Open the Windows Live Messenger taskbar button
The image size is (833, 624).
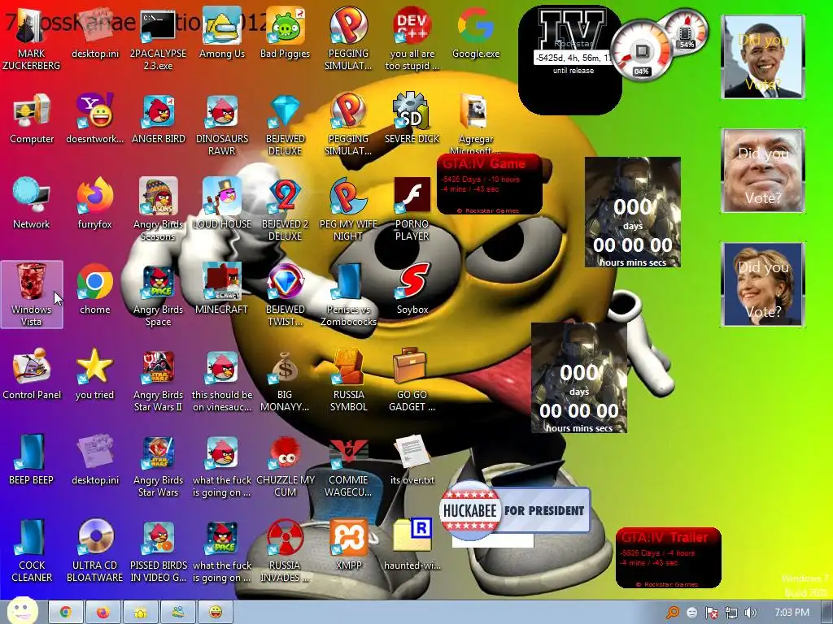(178, 613)
